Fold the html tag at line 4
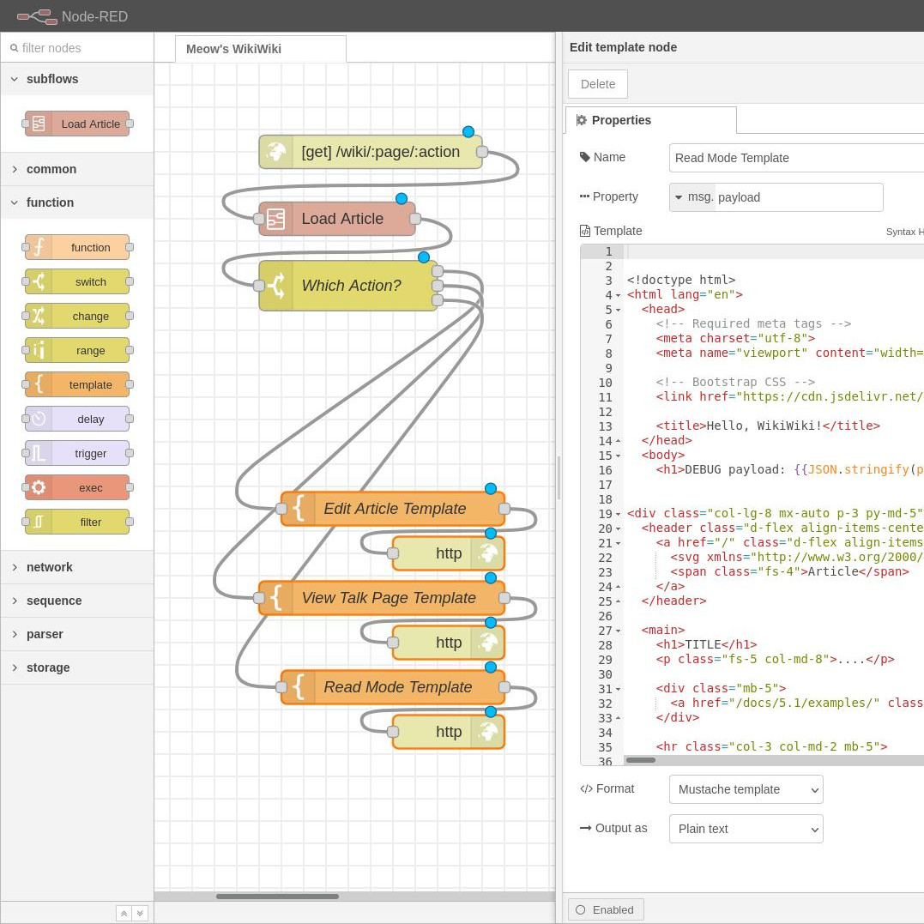924x924 pixels. [619, 295]
